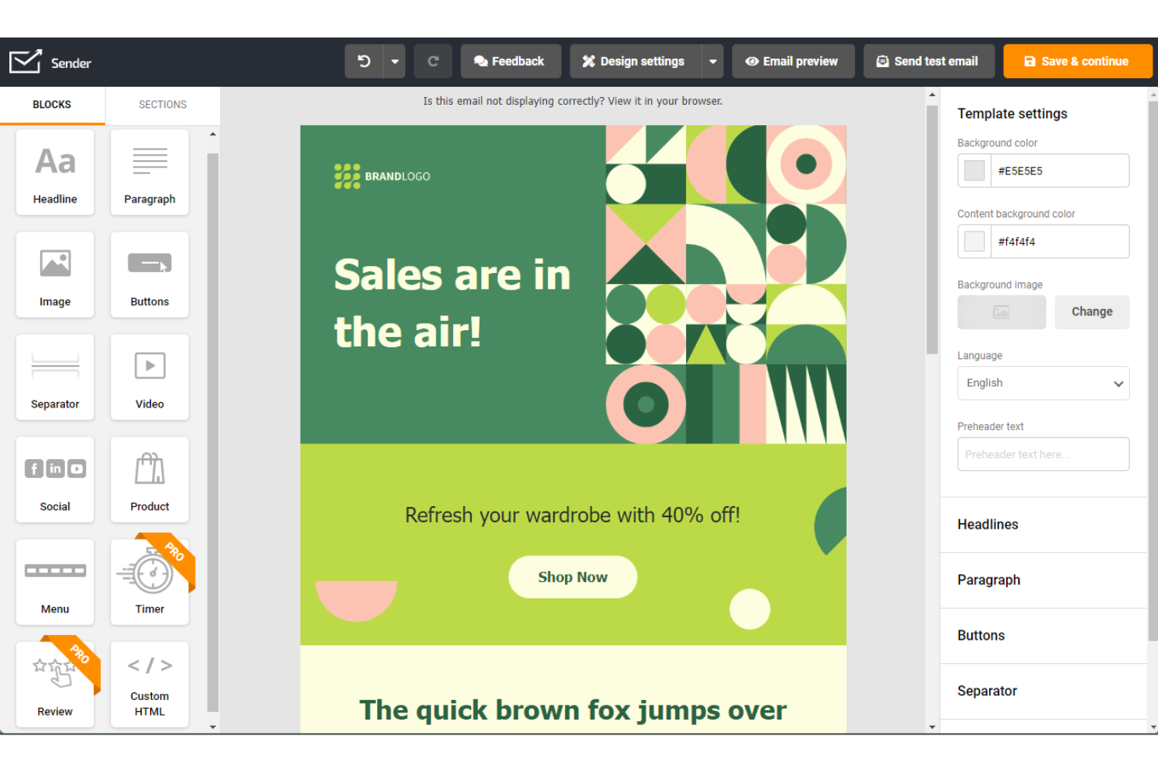Open the undo history dropdown arrow
This screenshot has height=772, width=1158.
[395, 61]
